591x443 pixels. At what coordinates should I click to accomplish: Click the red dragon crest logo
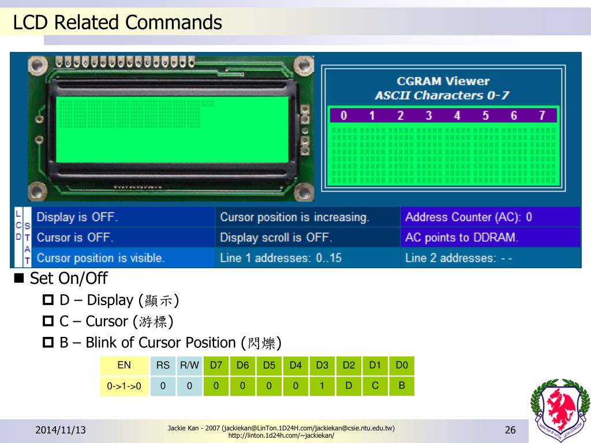[x=560, y=411]
